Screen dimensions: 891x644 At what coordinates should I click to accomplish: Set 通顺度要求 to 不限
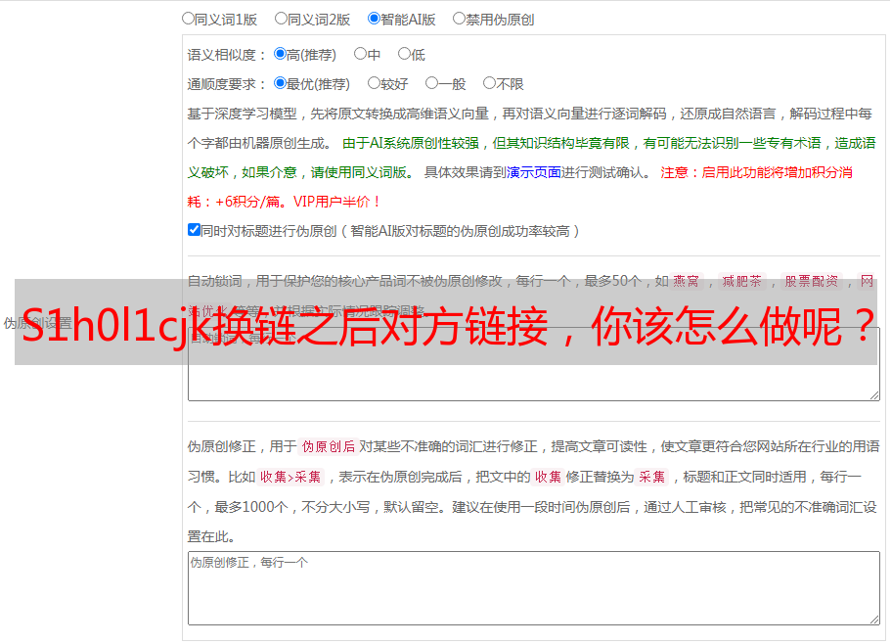tap(489, 83)
